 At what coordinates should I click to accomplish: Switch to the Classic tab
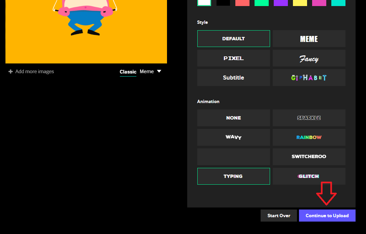[128, 72]
